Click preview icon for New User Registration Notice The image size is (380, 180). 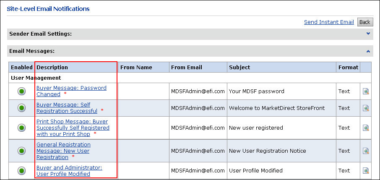click(x=366, y=151)
